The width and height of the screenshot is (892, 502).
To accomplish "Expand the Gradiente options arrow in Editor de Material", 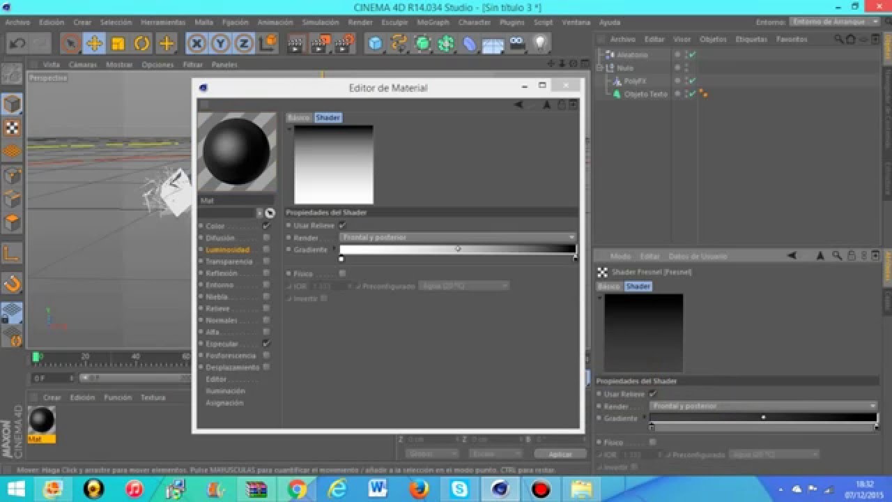I will 334,248.
